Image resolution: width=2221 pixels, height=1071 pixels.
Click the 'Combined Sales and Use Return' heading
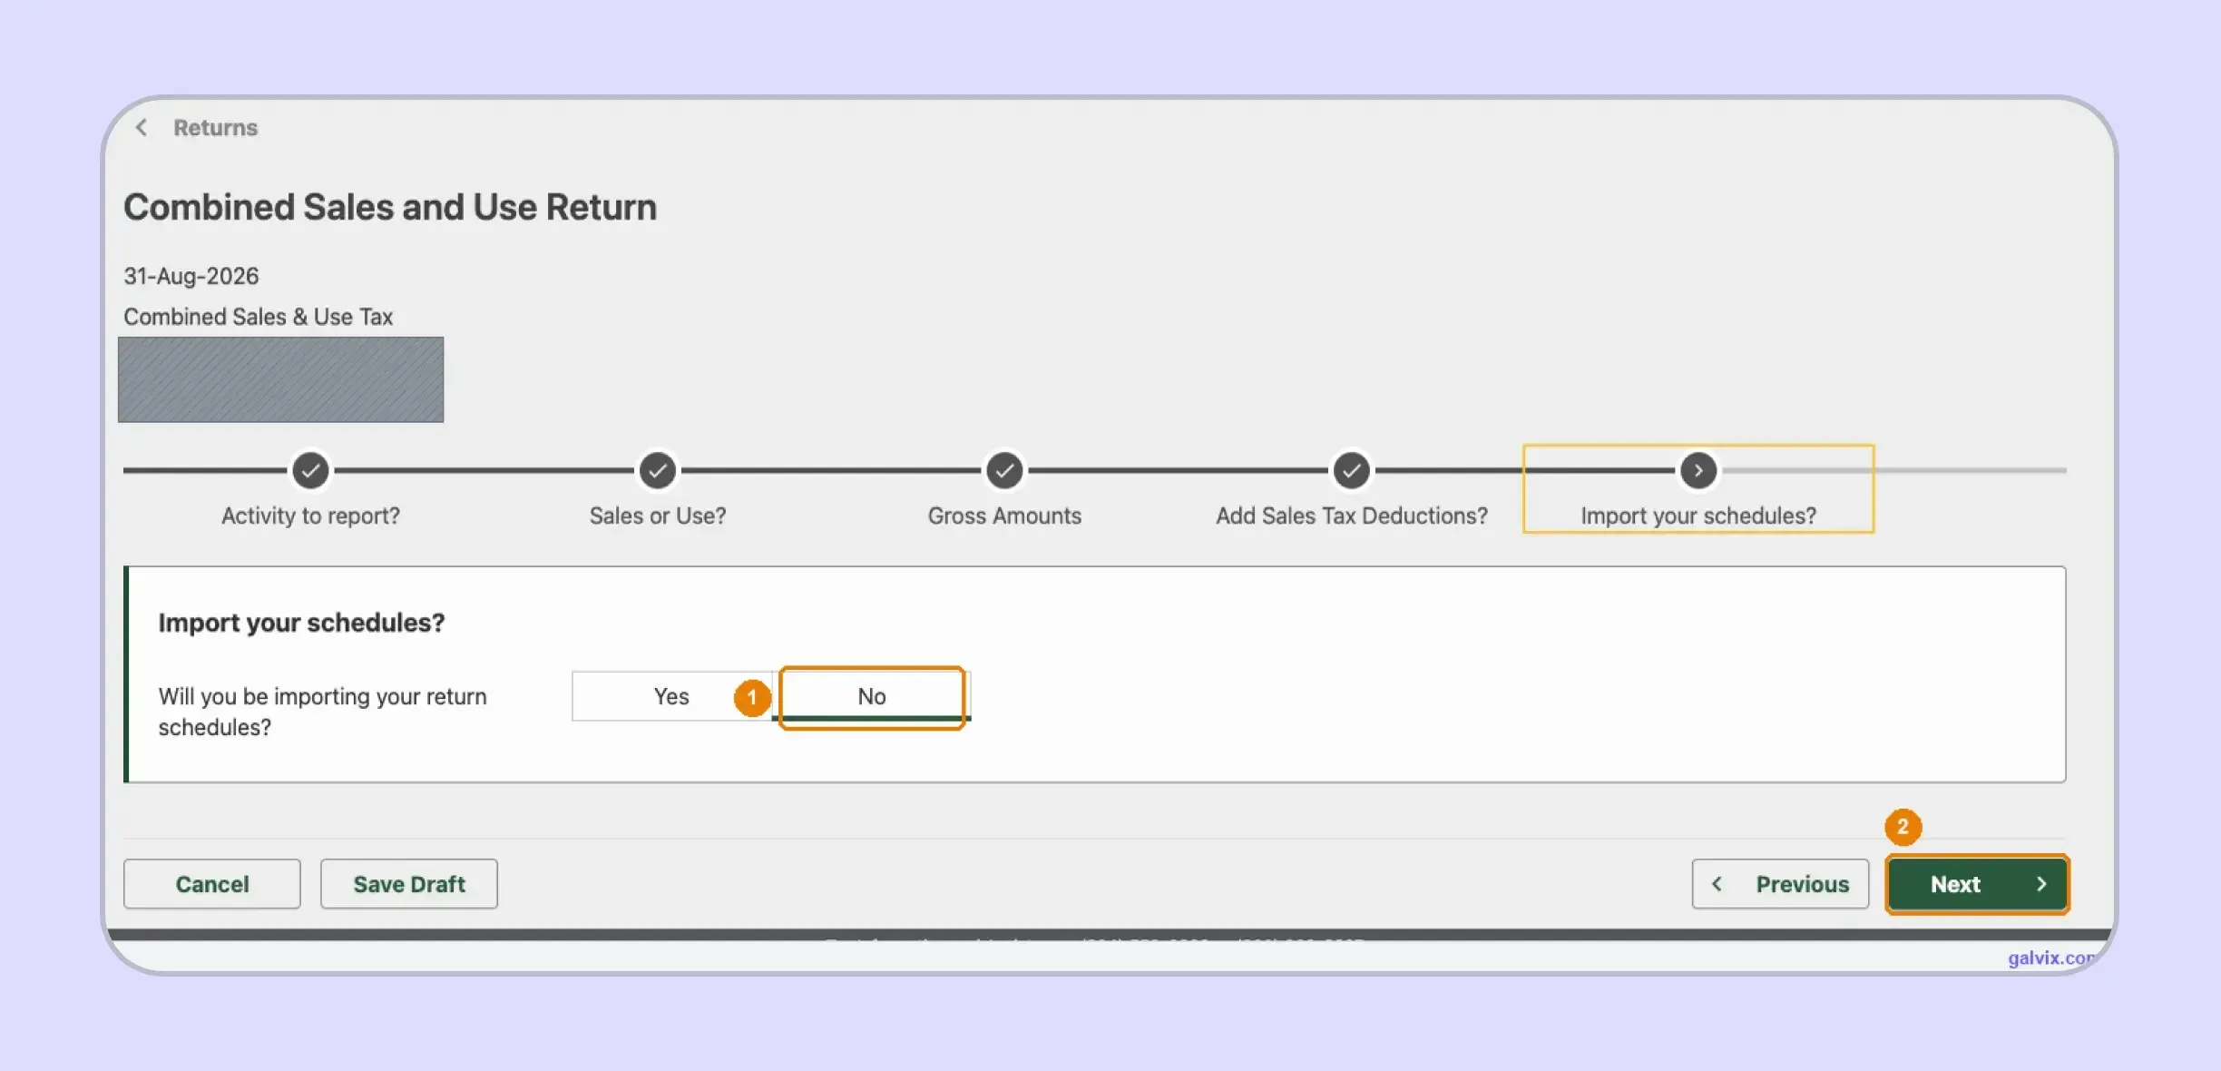(x=390, y=207)
